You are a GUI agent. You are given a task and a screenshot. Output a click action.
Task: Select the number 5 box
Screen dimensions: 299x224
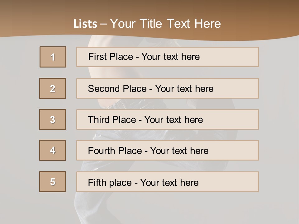point(53,182)
